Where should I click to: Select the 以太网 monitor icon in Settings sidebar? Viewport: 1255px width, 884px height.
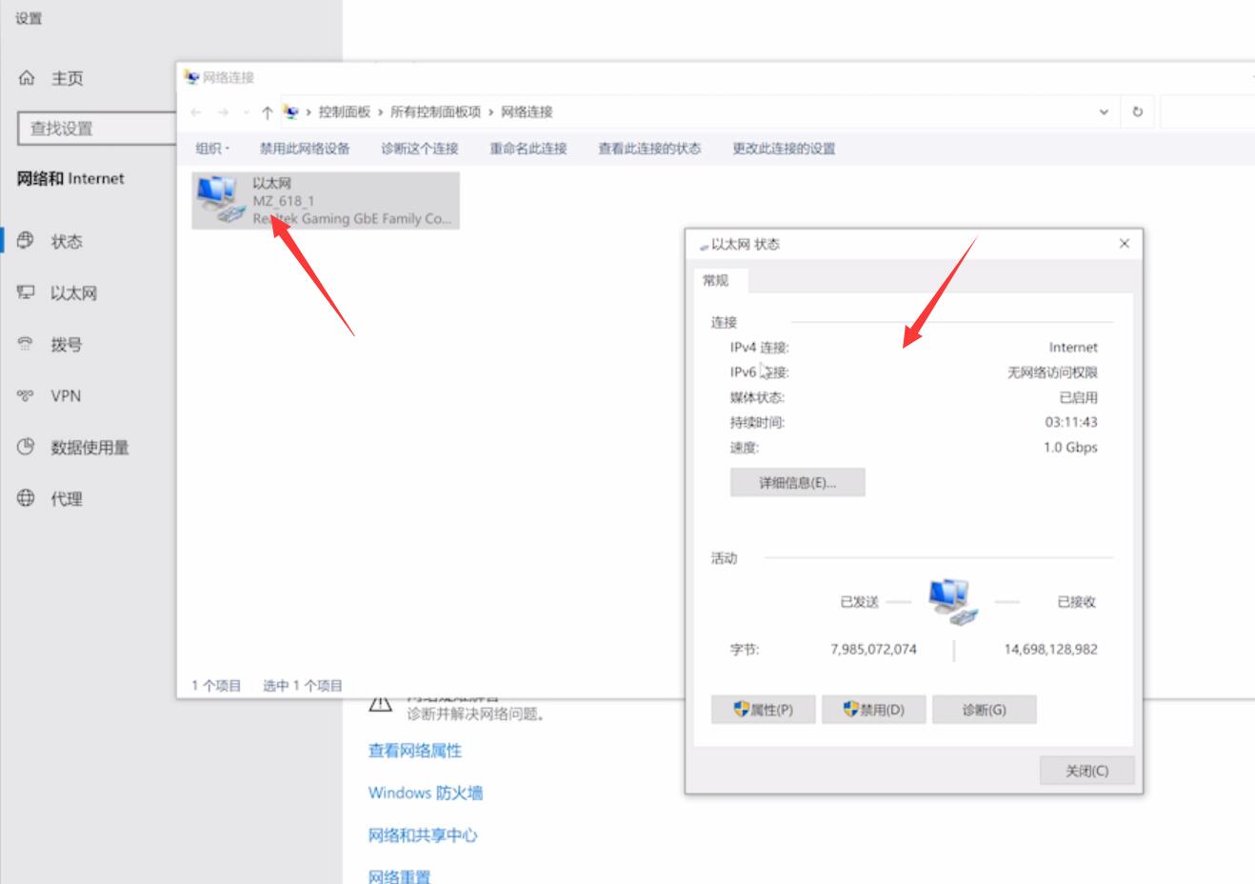[26, 292]
